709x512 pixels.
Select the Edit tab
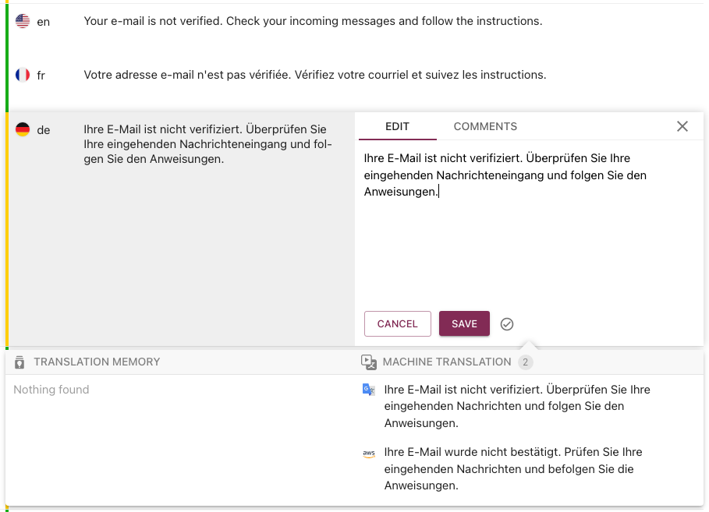click(x=397, y=126)
